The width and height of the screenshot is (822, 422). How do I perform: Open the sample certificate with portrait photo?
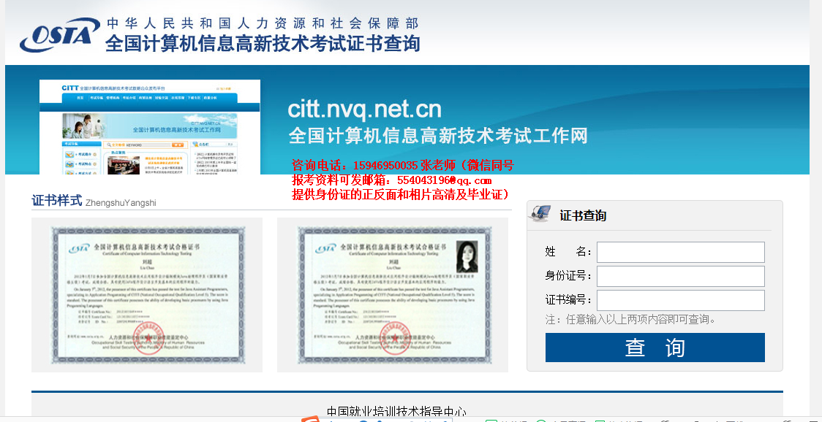coord(395,295)
